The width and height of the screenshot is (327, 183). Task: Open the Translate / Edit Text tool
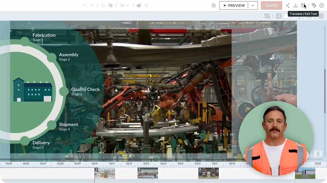(303, 5)
